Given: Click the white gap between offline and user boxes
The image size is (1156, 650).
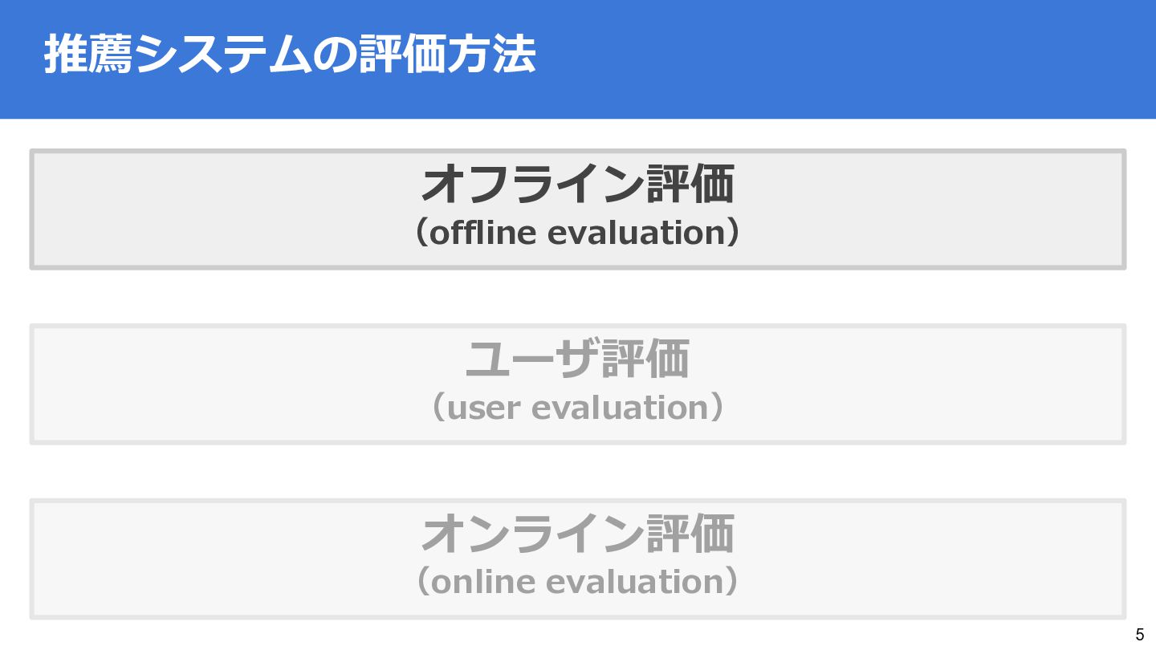Looking at the screenshot, I should [x=578, y=297].
